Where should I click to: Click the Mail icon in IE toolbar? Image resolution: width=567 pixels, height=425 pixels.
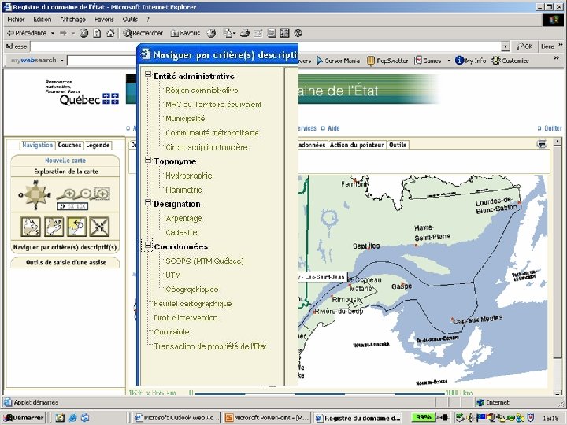[x=229, y=33]
